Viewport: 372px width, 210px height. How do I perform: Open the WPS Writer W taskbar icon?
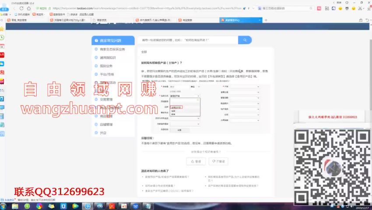(136, 206)
